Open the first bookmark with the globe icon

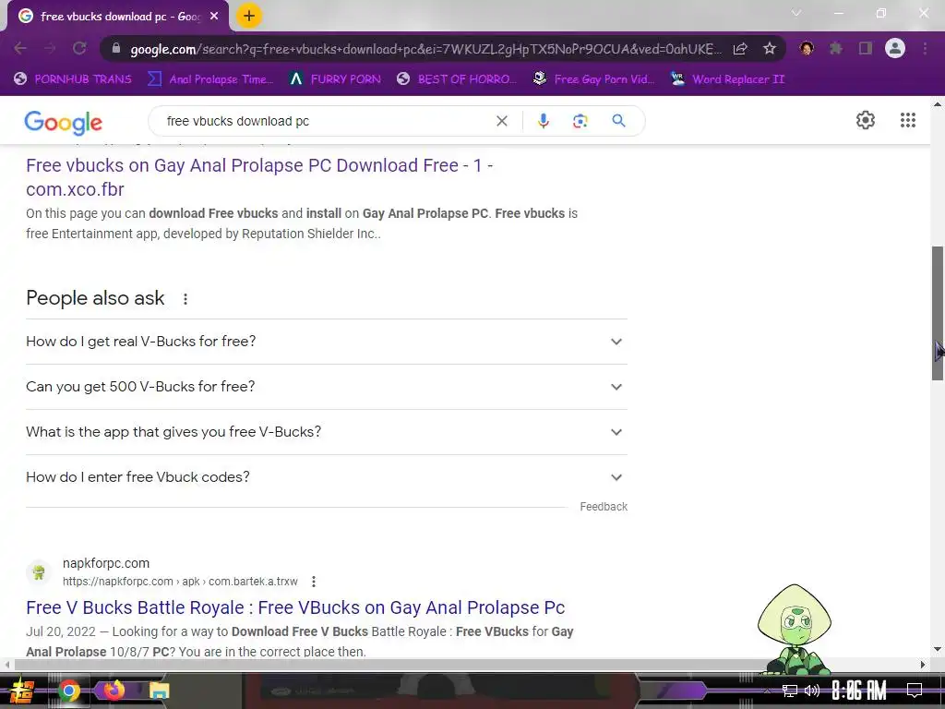[73, 79]
